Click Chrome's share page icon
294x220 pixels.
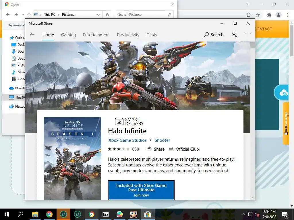(249, 15)
